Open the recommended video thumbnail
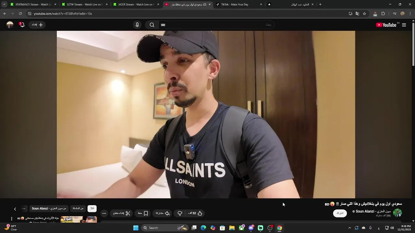 coord(78,219)
